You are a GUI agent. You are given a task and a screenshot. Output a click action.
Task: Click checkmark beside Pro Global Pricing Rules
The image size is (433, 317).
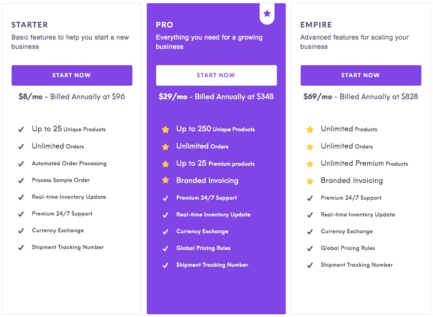tap(165, 249)
